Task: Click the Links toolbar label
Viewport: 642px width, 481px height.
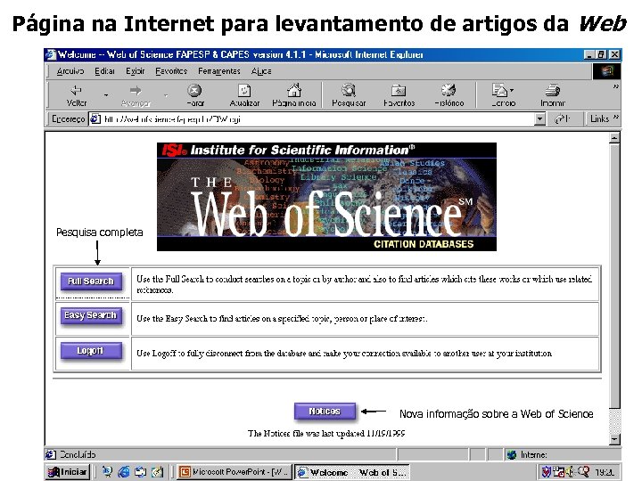Action: point(599,118)
